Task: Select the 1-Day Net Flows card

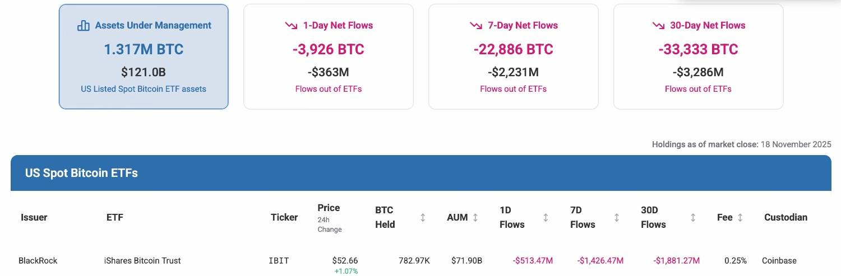Action: (x=329, y=56)
